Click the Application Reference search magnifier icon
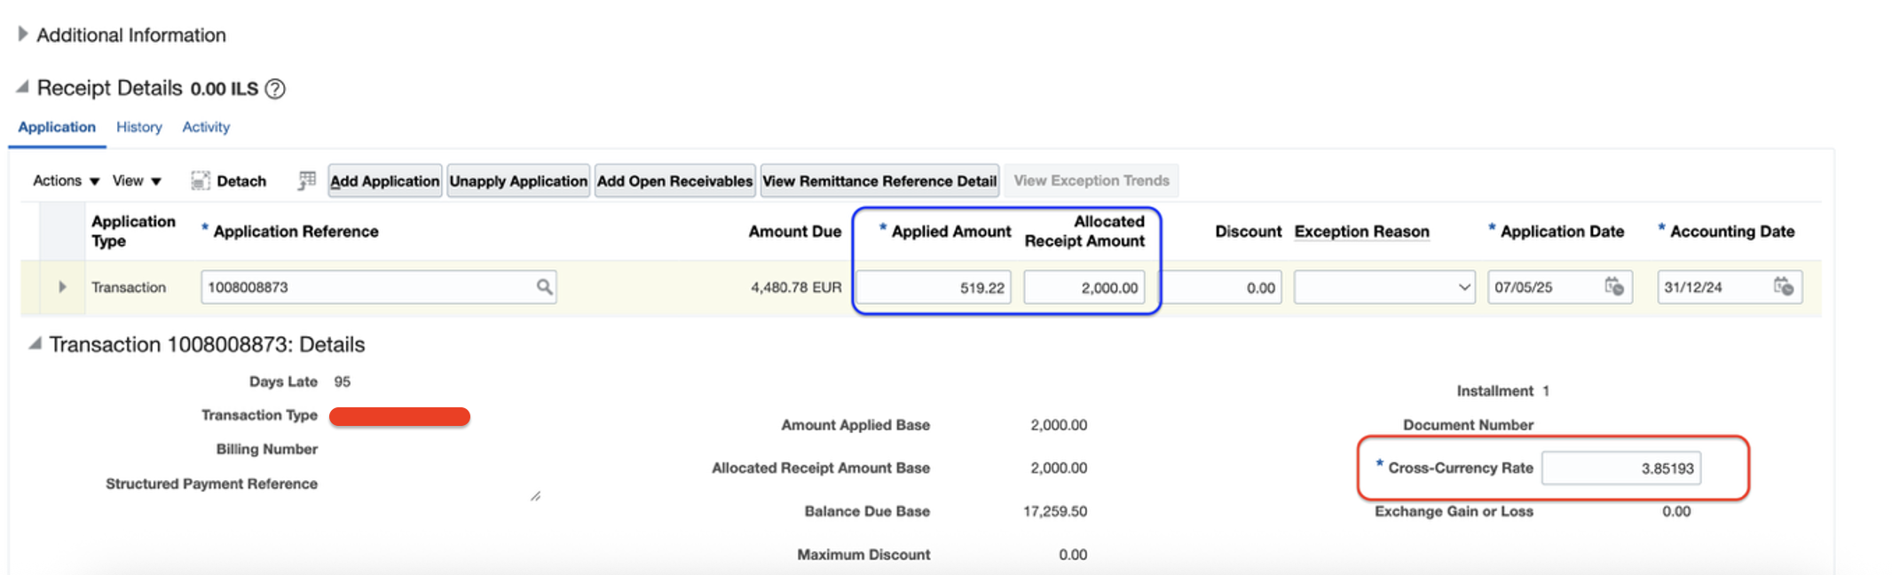Viewport: 1892px width, 575px height. 544,287
